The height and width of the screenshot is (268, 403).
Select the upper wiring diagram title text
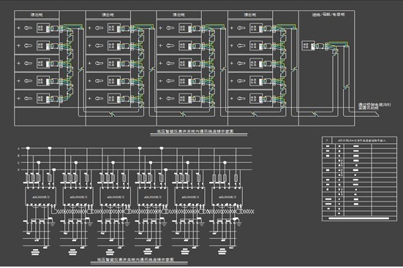[195, 131]
